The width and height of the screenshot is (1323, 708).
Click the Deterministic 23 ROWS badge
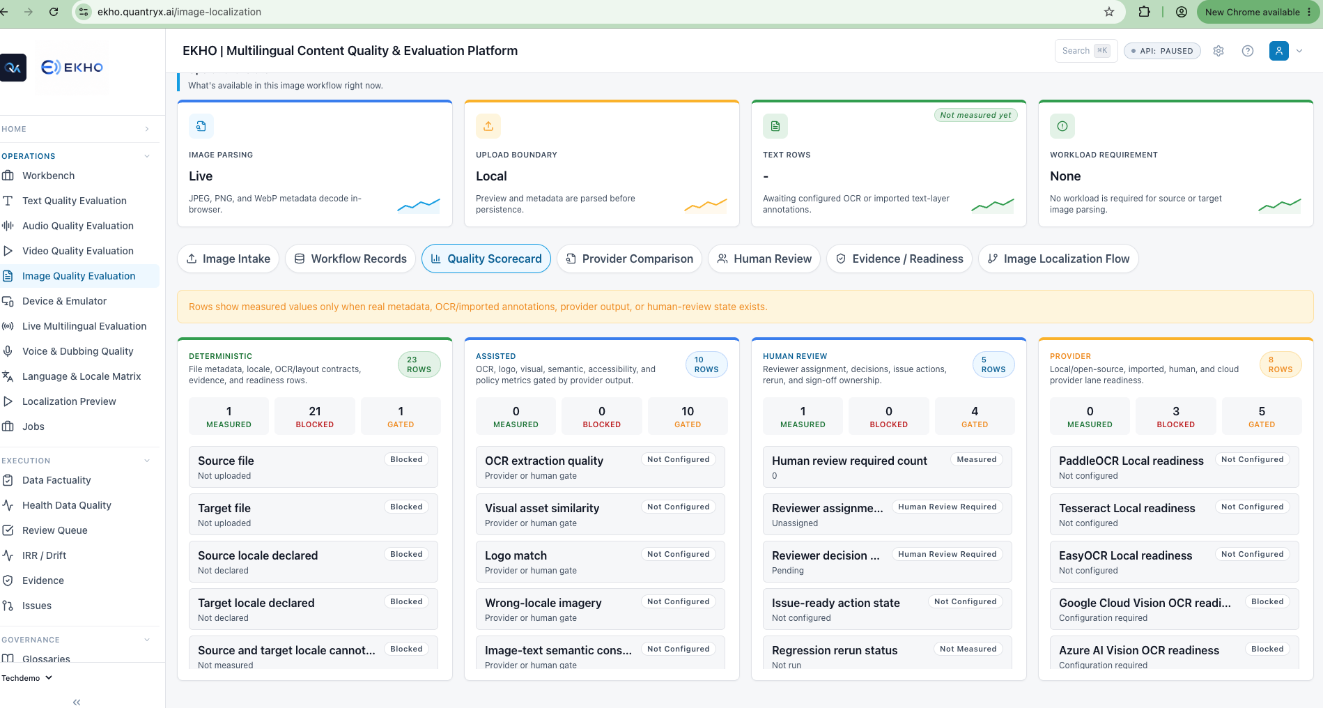pyautogui.click(x=419, y=364)
